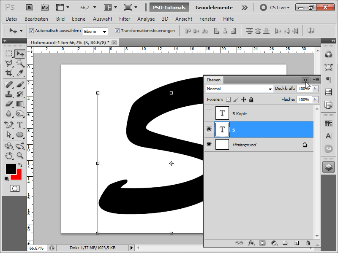Create new adjustment layer
Image resolution: width=338 pixels, height=253 pixels.
[274, 243]
